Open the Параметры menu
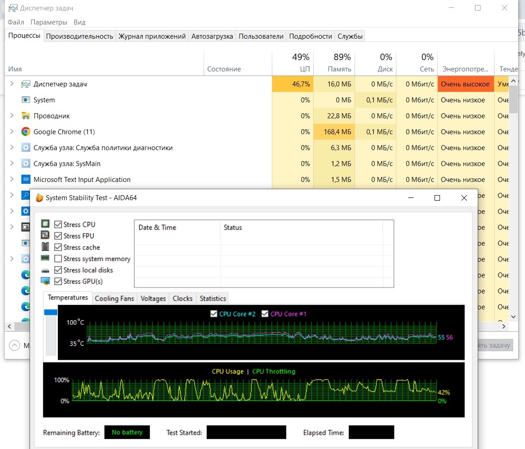Screen dimensions: 525x449 [49, 22]
